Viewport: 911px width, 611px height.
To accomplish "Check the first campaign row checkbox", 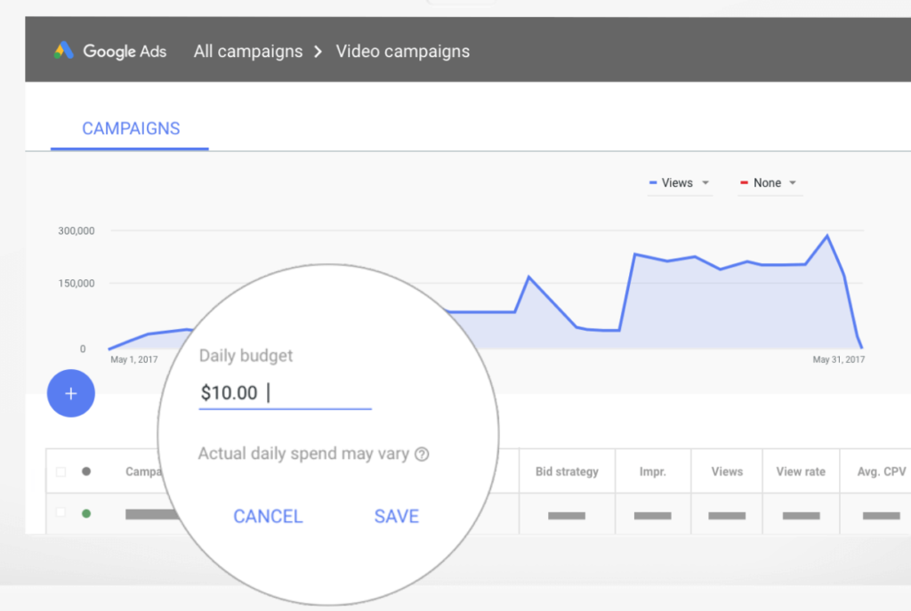I will (x=60, y=512).
